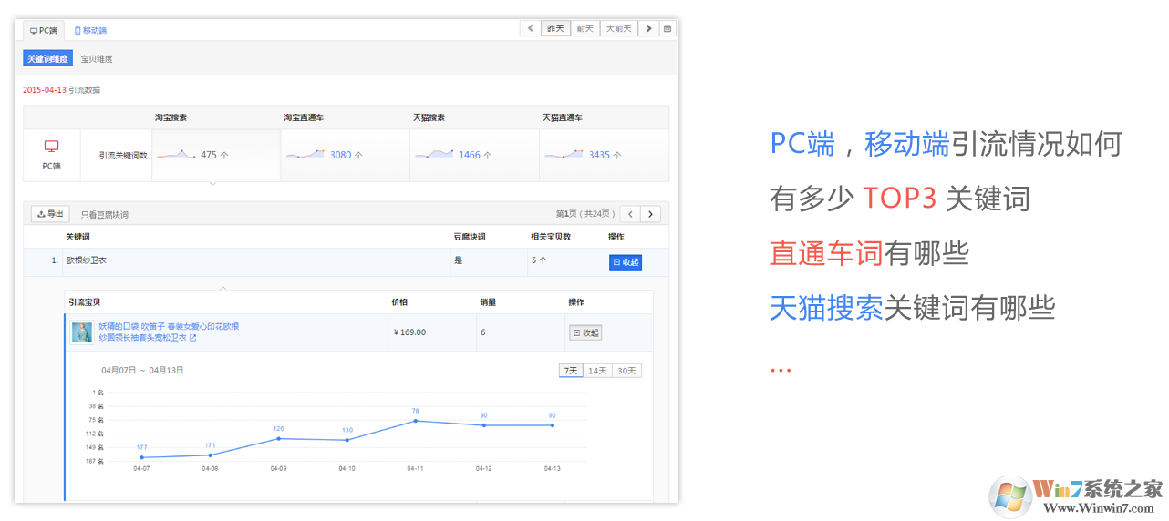This screenshot has width=1169, height=521.
Task: Go to next keyword page
Action: pos(650,214)
